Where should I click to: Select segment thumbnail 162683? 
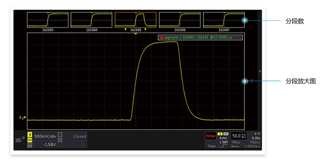click(48, 20)
